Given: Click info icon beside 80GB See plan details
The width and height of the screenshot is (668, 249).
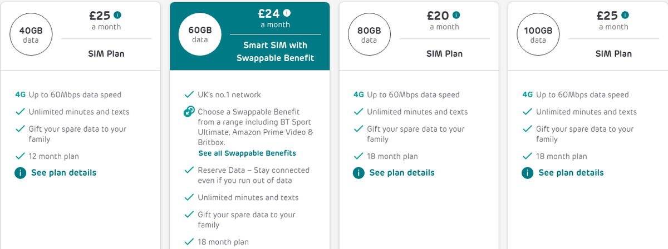Looking at the screenshot, I should (x=358, y=173).
